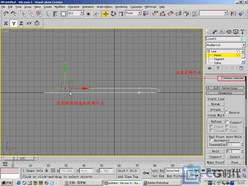248x186 pixels.
Task: Open the Rendering menu
Action: [x=121, y=7]
